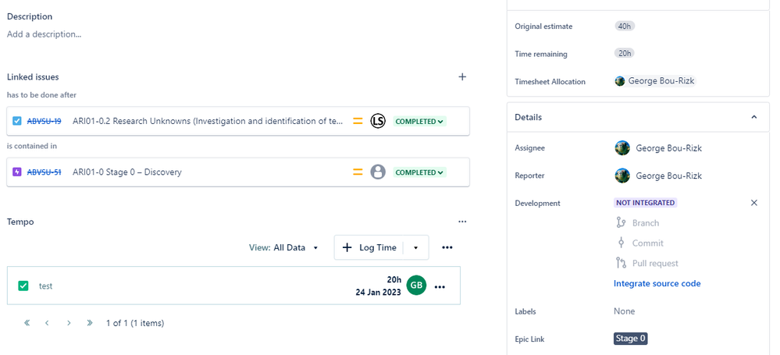This screenshot has height=355, width=780.
Task: Open the linked issue ABVSU-51 link
Action: 44,172
